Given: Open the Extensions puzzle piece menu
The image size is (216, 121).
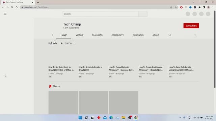Looking at the screenshot, I should (x=199, y=7).
